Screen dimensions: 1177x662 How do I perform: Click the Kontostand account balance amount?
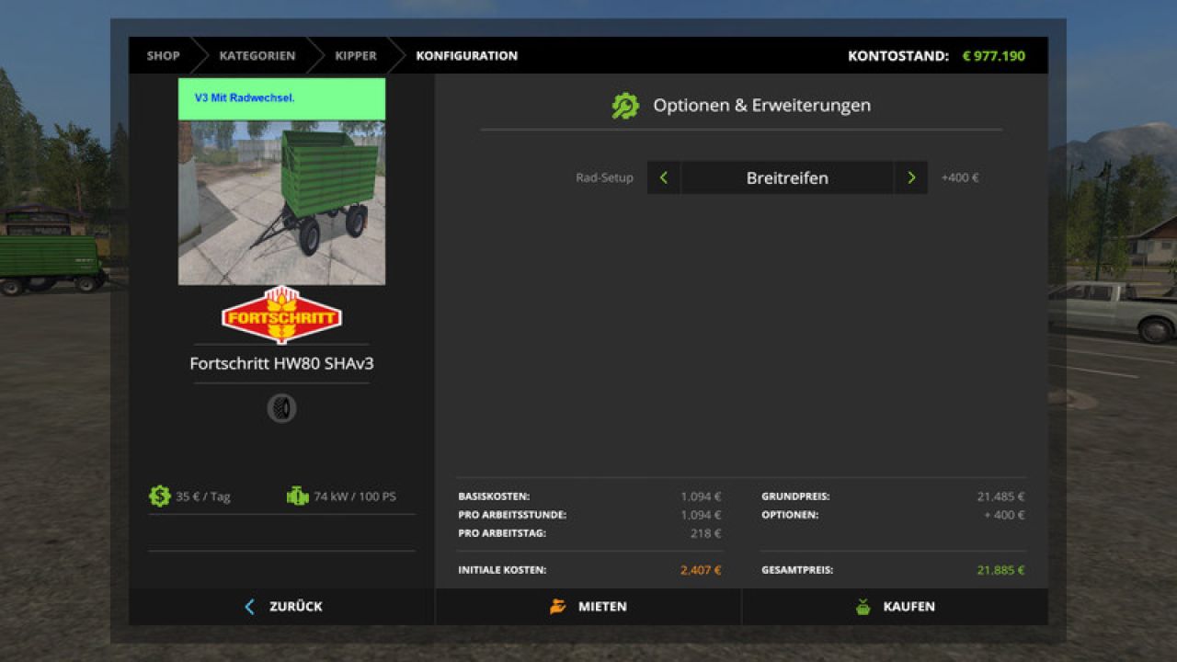point(993,56)
